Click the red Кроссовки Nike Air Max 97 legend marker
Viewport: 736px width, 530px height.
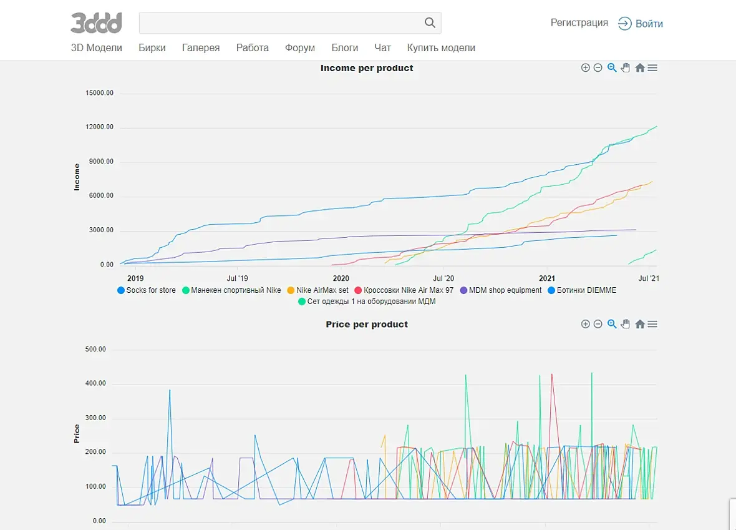(358, 290)
